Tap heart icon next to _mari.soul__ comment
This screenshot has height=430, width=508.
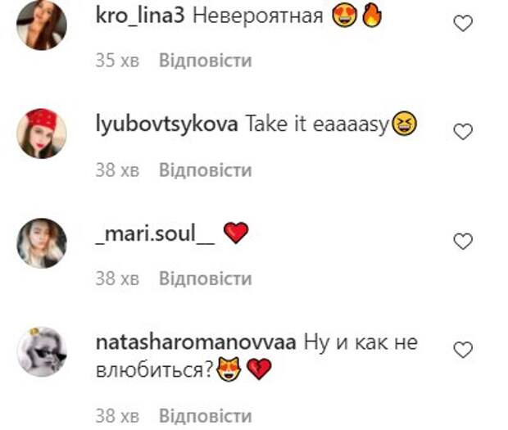point(463,242)
